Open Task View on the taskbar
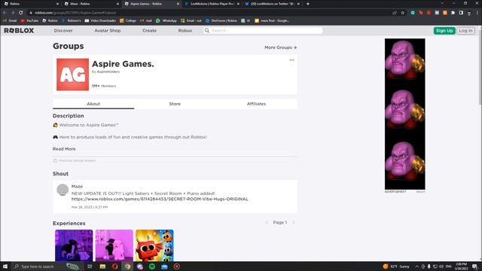This screenshot has height=271, width=482. (90, 266)
